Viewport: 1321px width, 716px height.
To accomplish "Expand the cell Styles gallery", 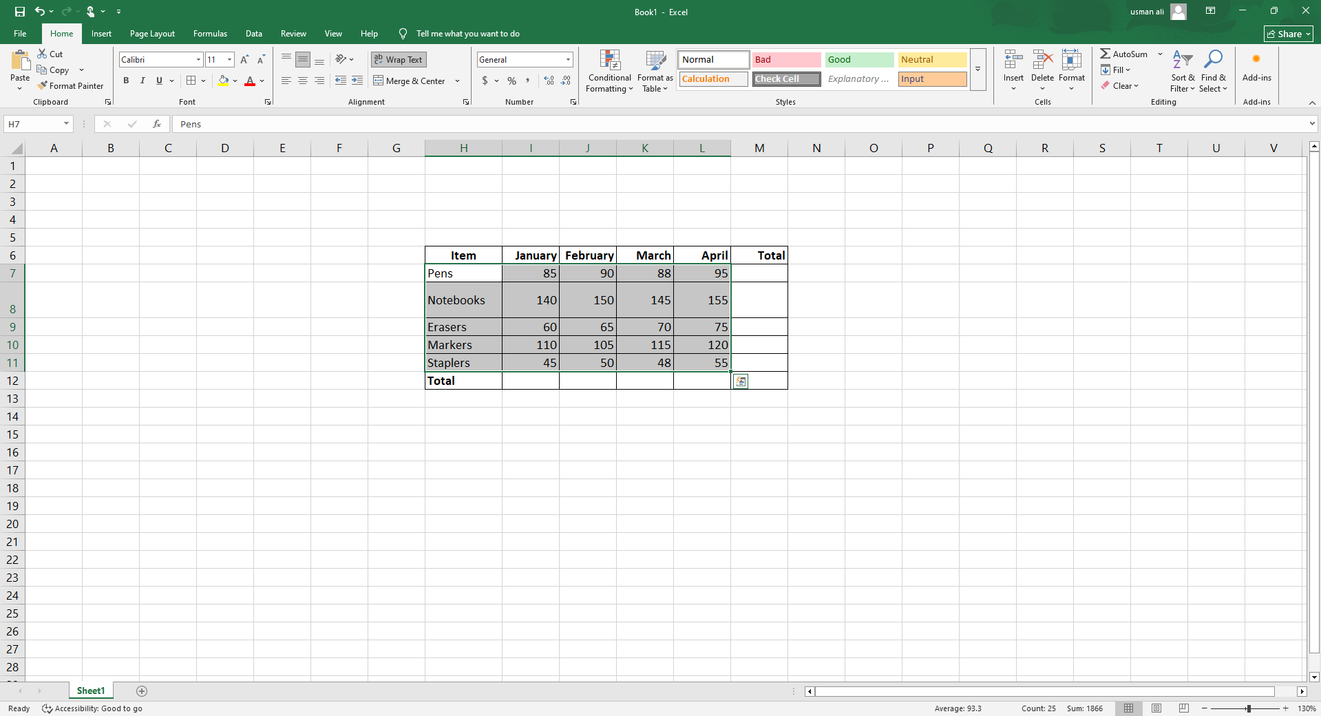I will [x=977, y=69].
